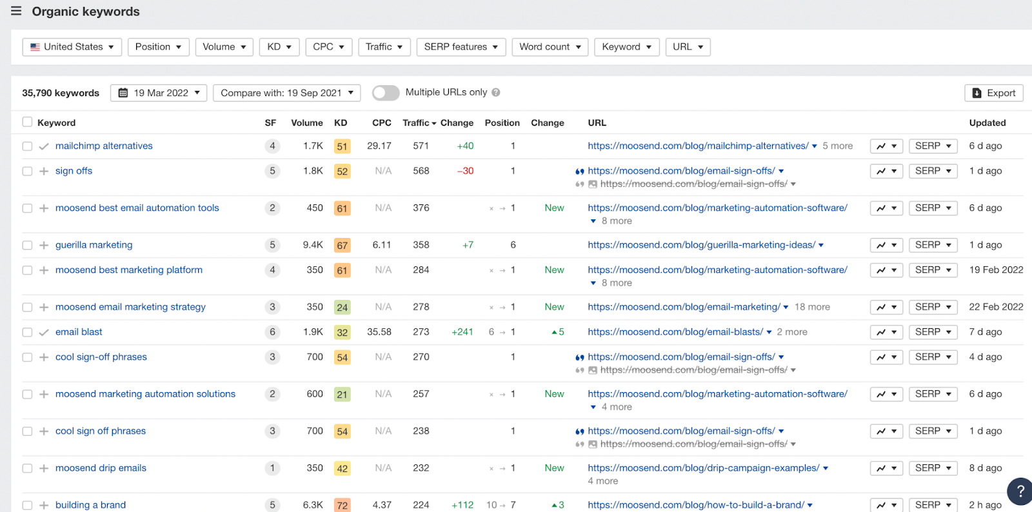Expand the SERP features filter
The image size is (1032, 512).
[461, 47]
